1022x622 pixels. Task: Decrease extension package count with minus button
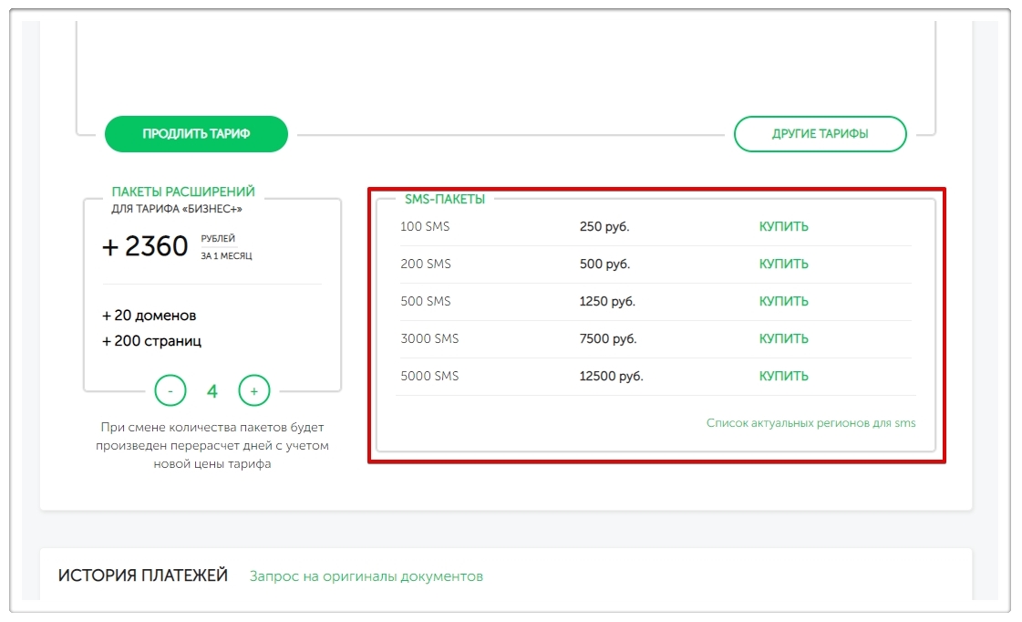[170, 391]
